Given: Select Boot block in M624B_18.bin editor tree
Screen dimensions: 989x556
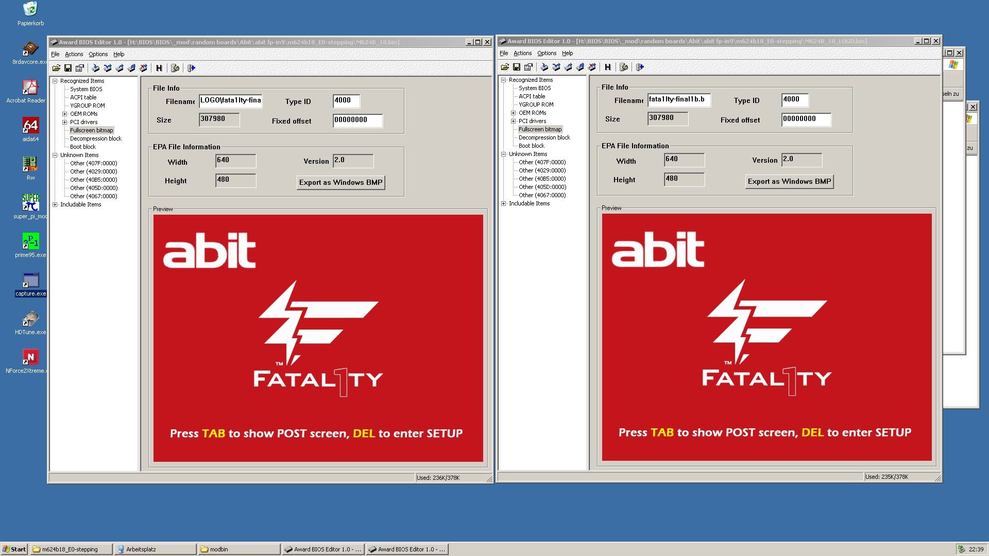Looking at the screenshot, I should [x=83, y=147].
